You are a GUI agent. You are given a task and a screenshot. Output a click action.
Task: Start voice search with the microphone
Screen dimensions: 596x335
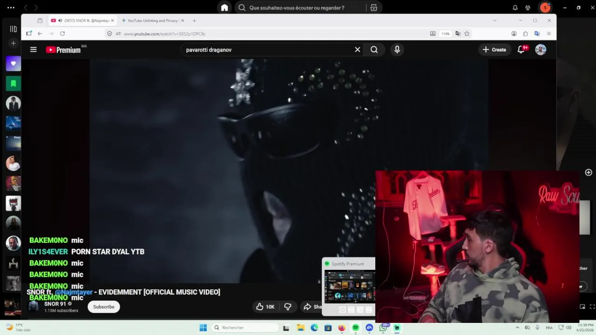397,50
